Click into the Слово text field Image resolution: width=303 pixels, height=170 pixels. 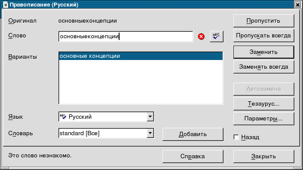pyautogui.click(x=126, y=37)
